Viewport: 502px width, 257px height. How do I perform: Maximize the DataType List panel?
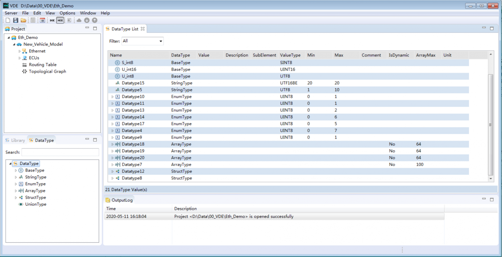[492, 28]
